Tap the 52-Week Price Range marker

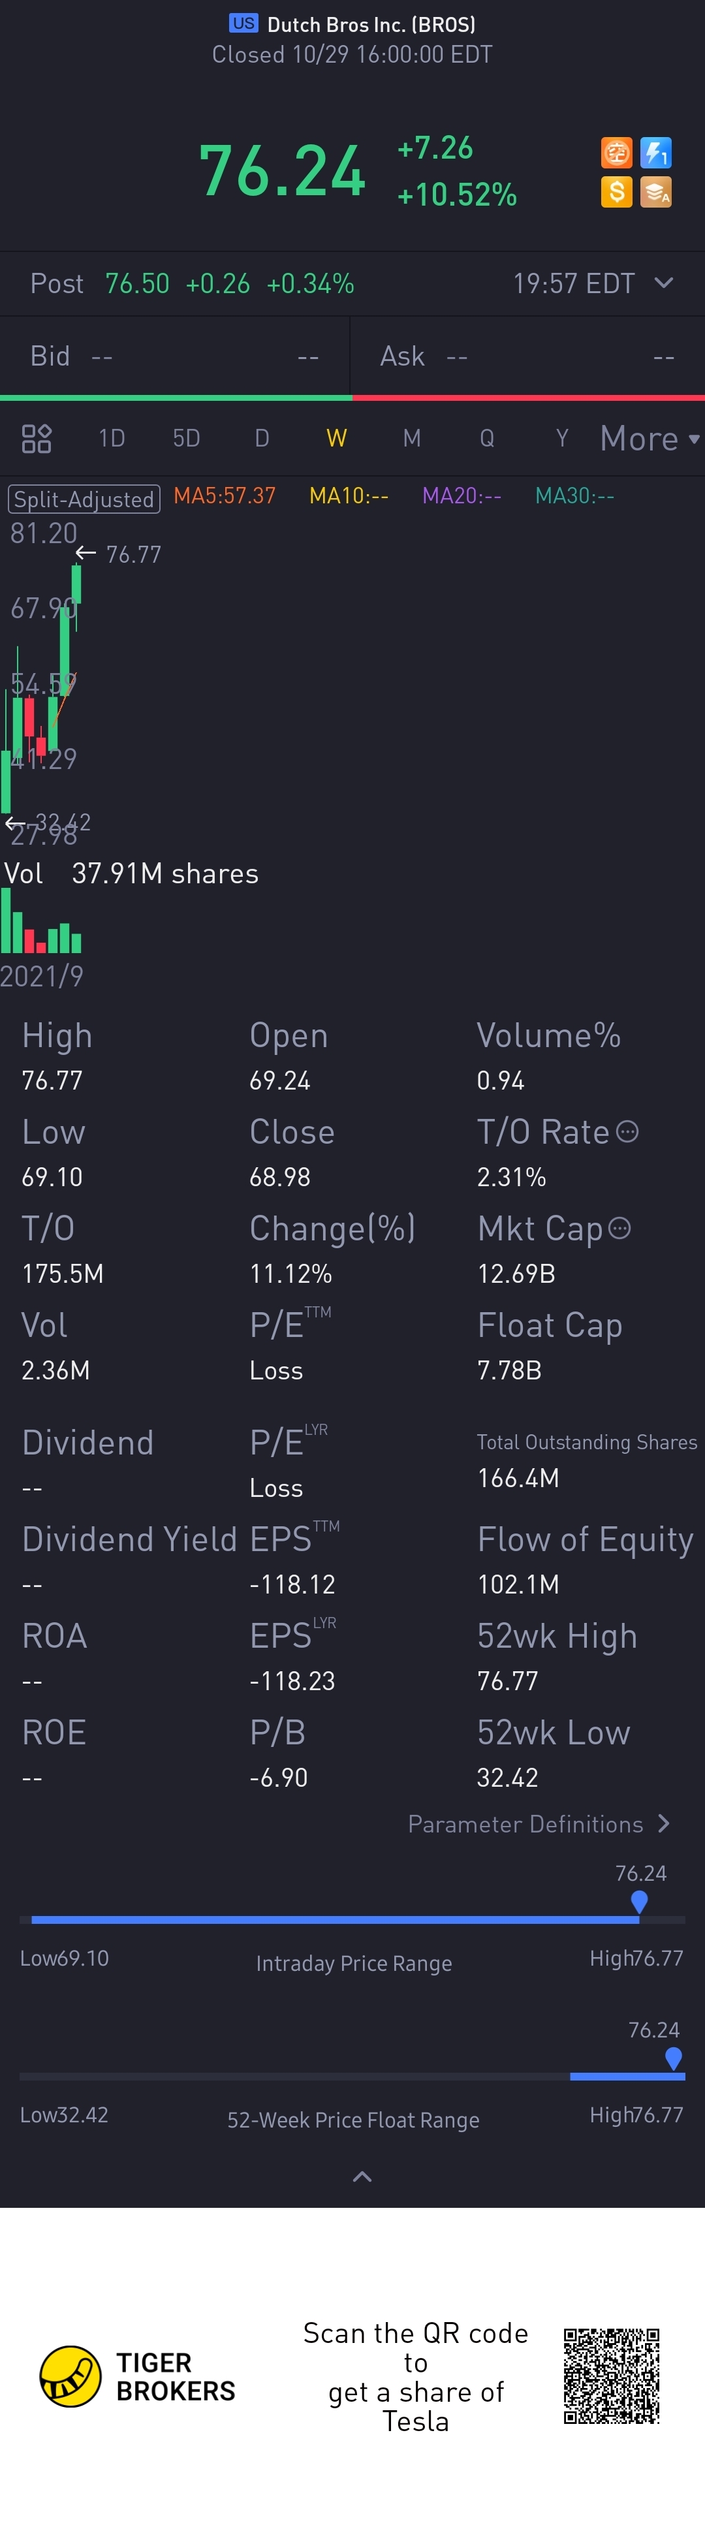pyautogui.click(x=674, y=2058)
